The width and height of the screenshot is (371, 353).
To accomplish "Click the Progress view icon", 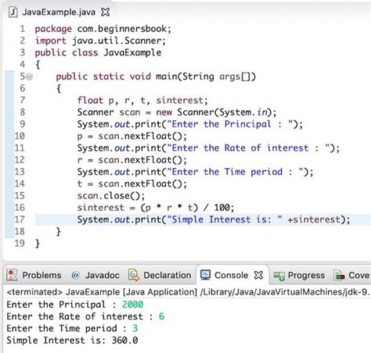I will (x=279, y=276).
